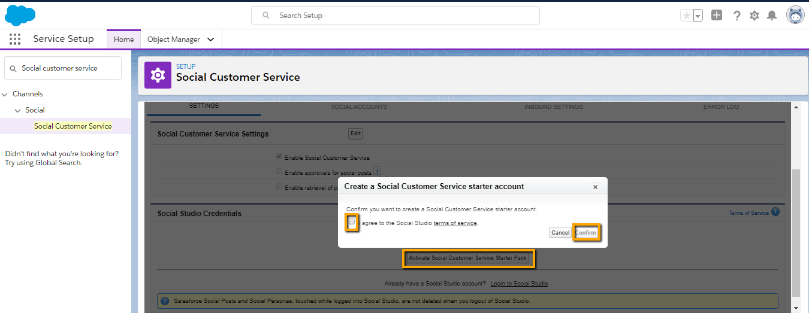Click the scrollbar up arrow
809x313 pixels.
(796, 107)
